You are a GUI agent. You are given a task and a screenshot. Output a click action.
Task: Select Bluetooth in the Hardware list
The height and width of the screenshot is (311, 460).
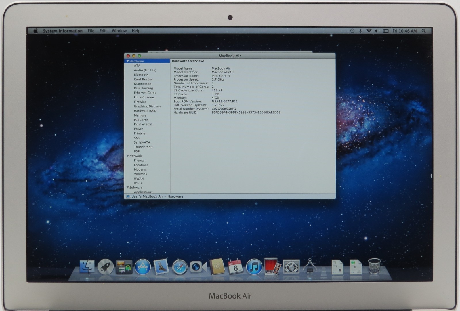click(141, 75)
